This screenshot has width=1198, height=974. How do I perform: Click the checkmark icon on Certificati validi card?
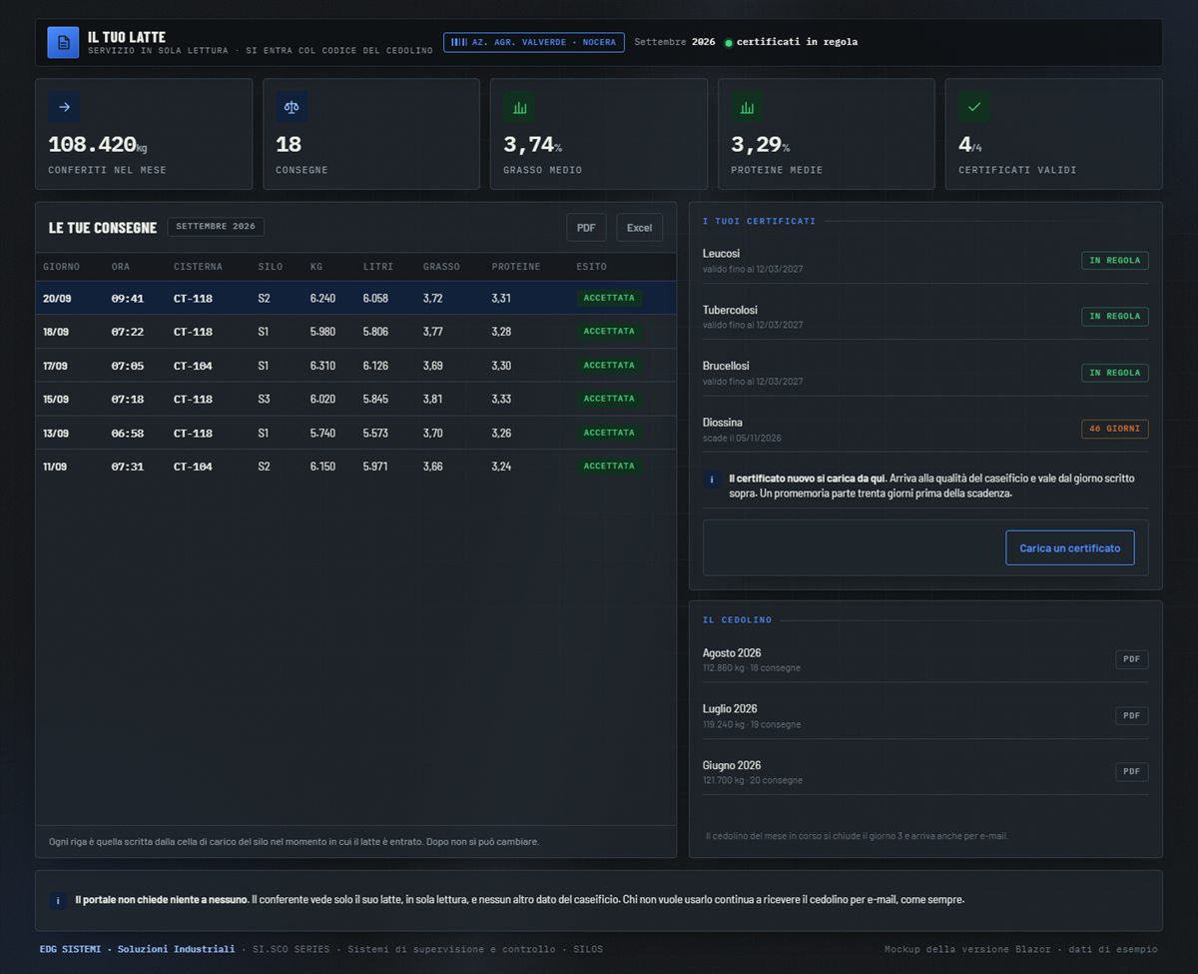[x=974, y=107]
